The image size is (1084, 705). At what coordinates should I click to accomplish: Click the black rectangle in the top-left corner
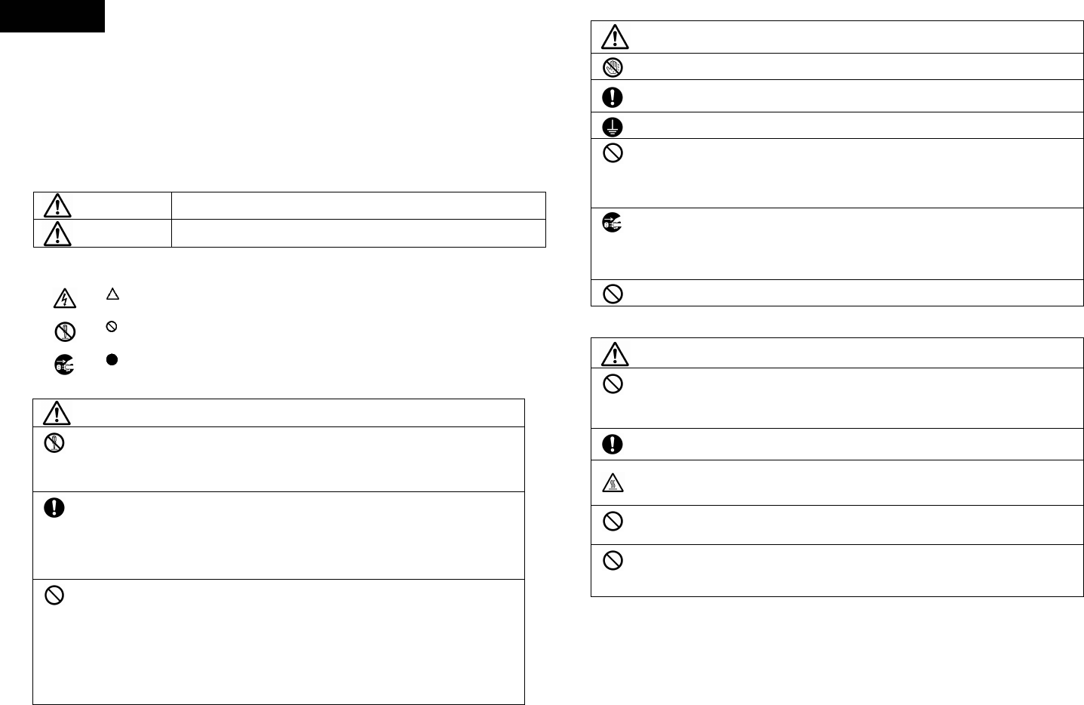tap(52, 16)
